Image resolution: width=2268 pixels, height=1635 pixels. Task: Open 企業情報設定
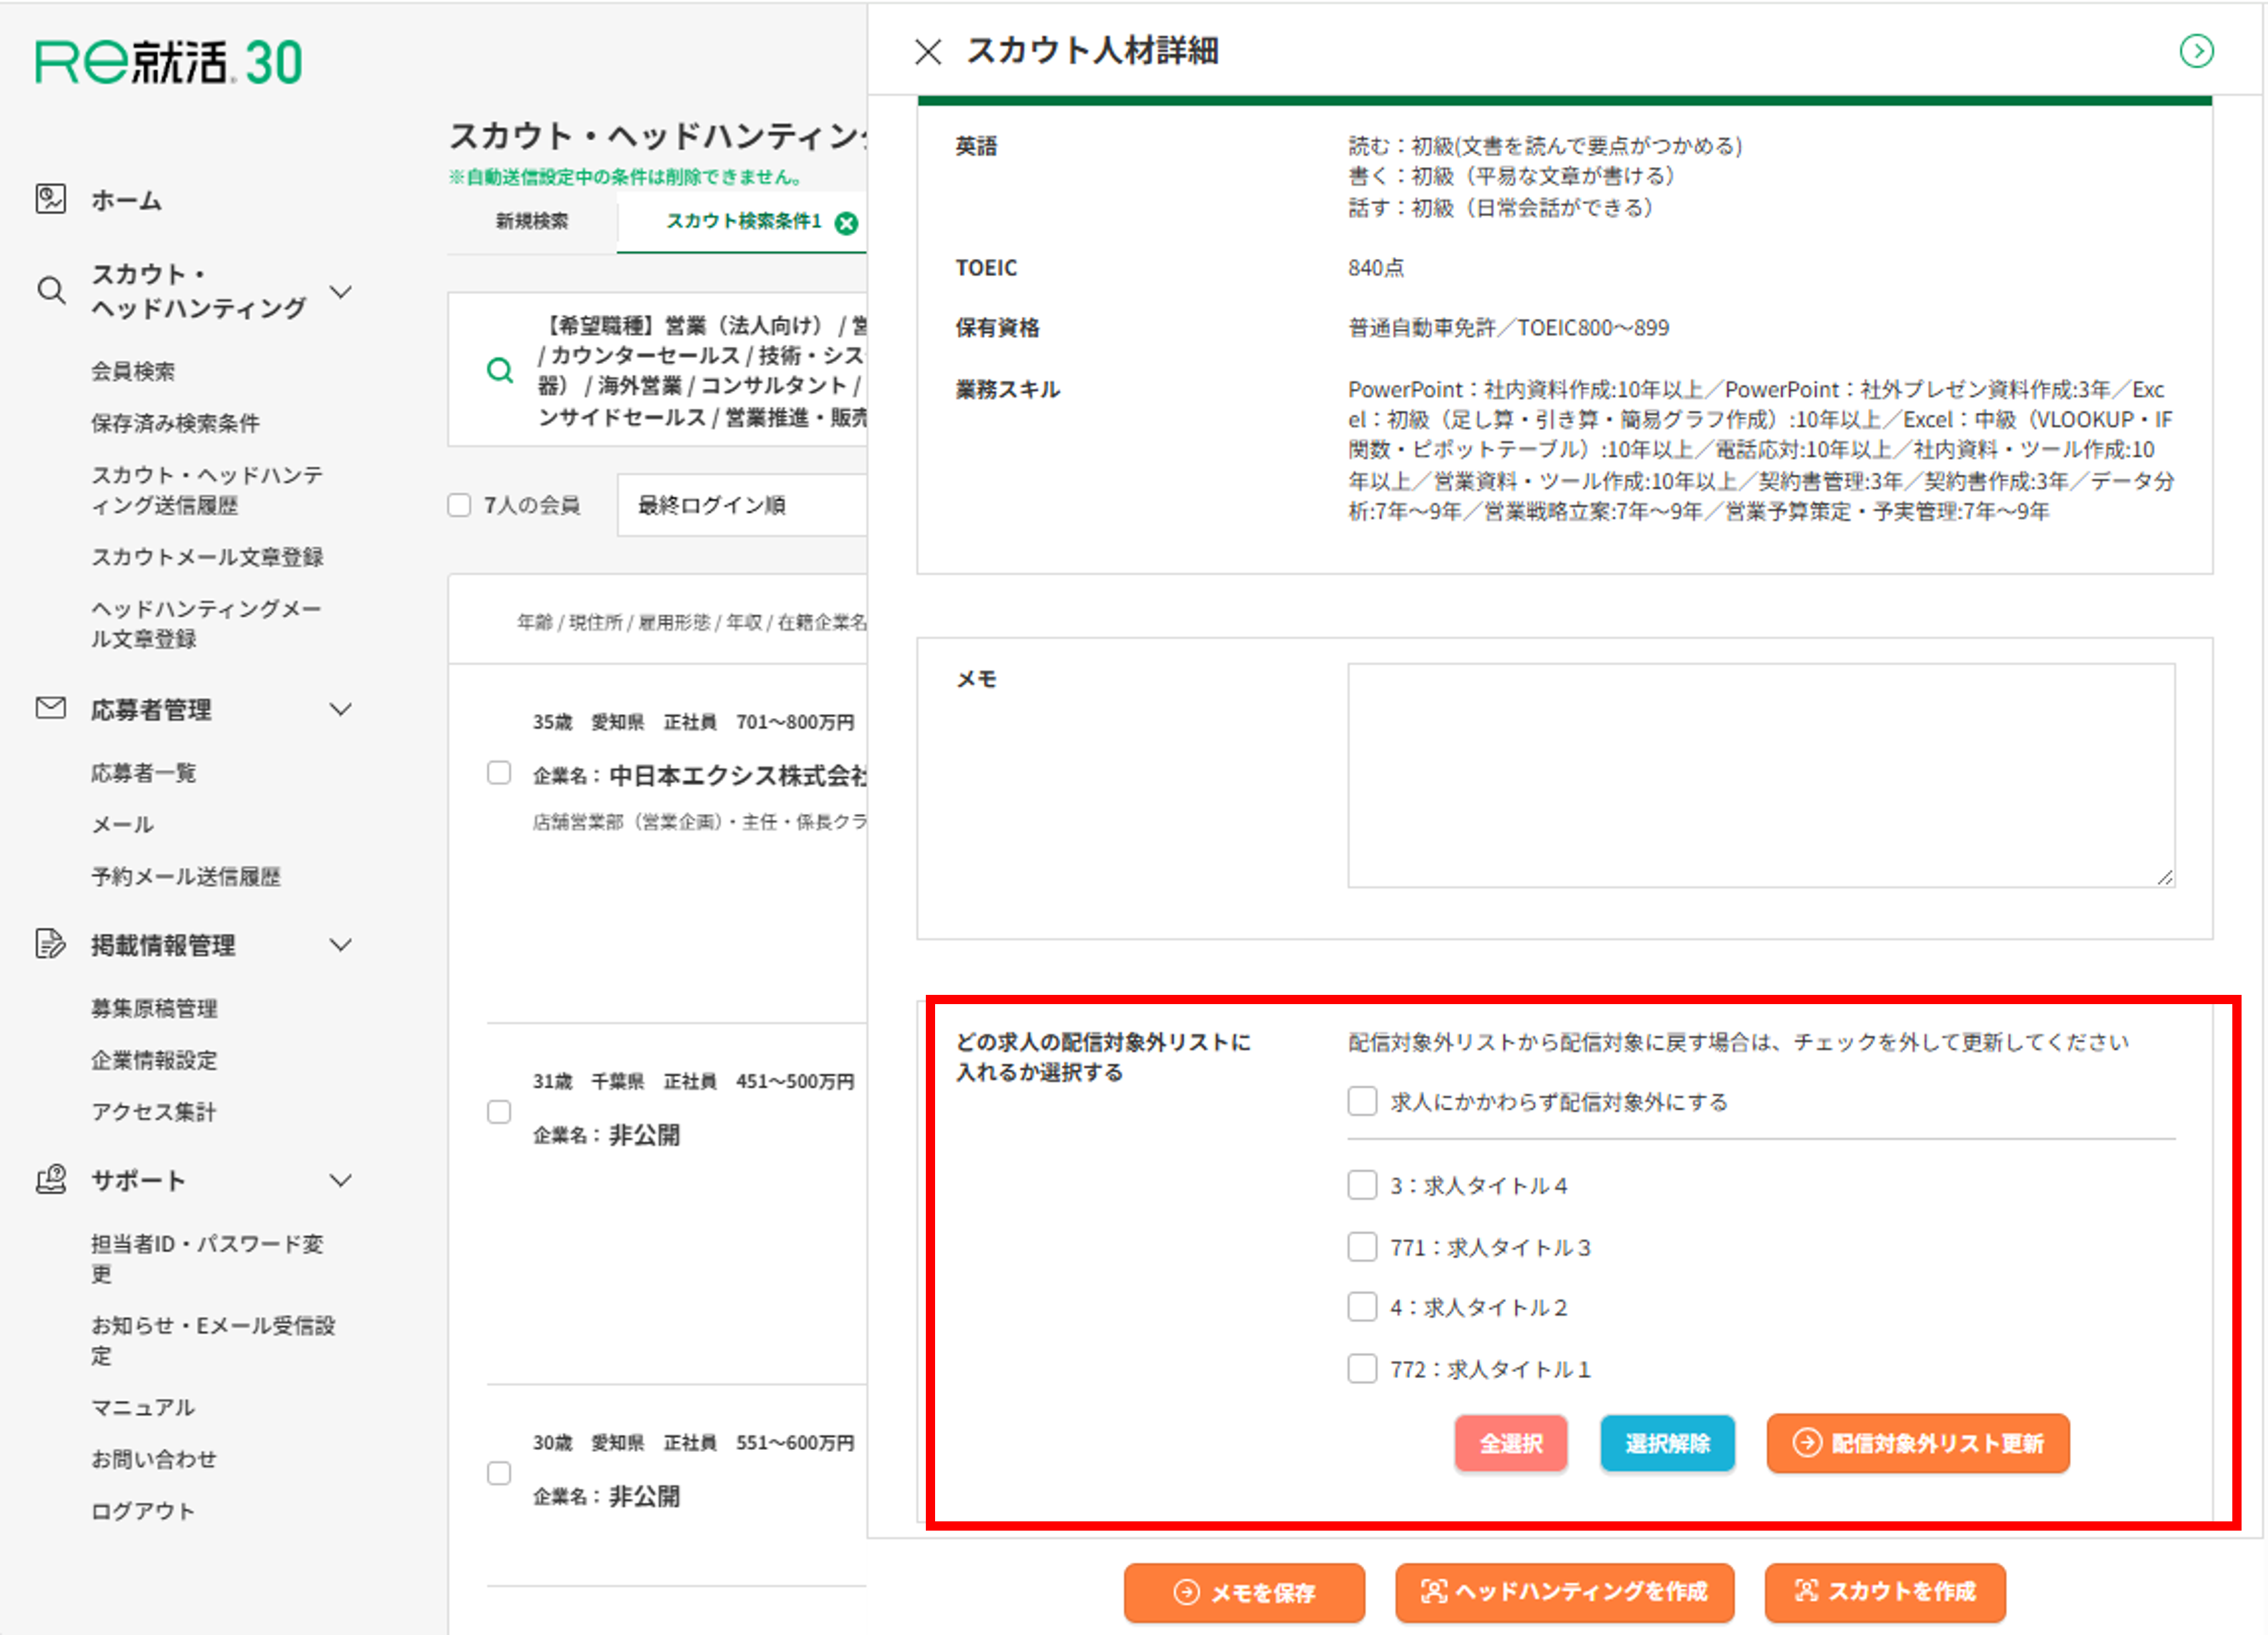pyautogui.click(x=154, y=1060)
